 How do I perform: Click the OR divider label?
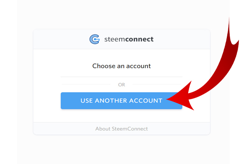[121, 85]
